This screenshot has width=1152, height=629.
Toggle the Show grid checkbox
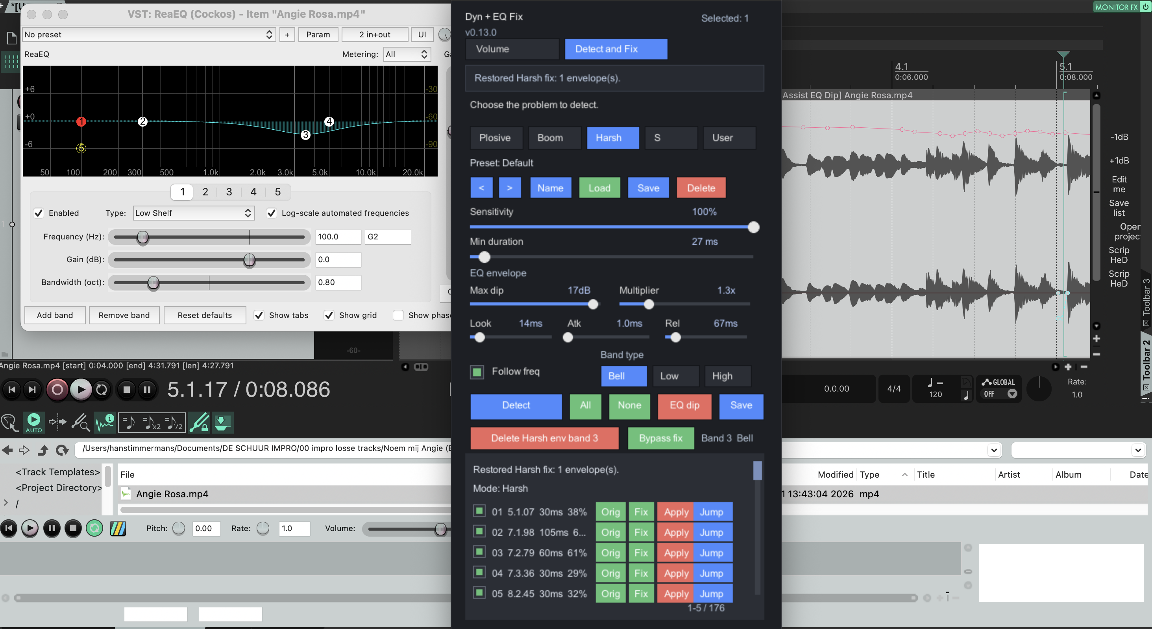(x=329, y=315)
